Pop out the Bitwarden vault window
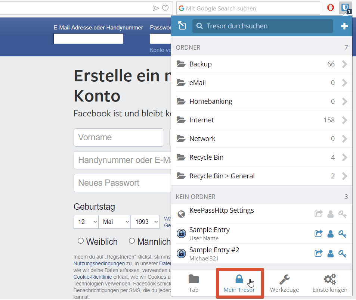356x300 pixels. tap(182, 26)
